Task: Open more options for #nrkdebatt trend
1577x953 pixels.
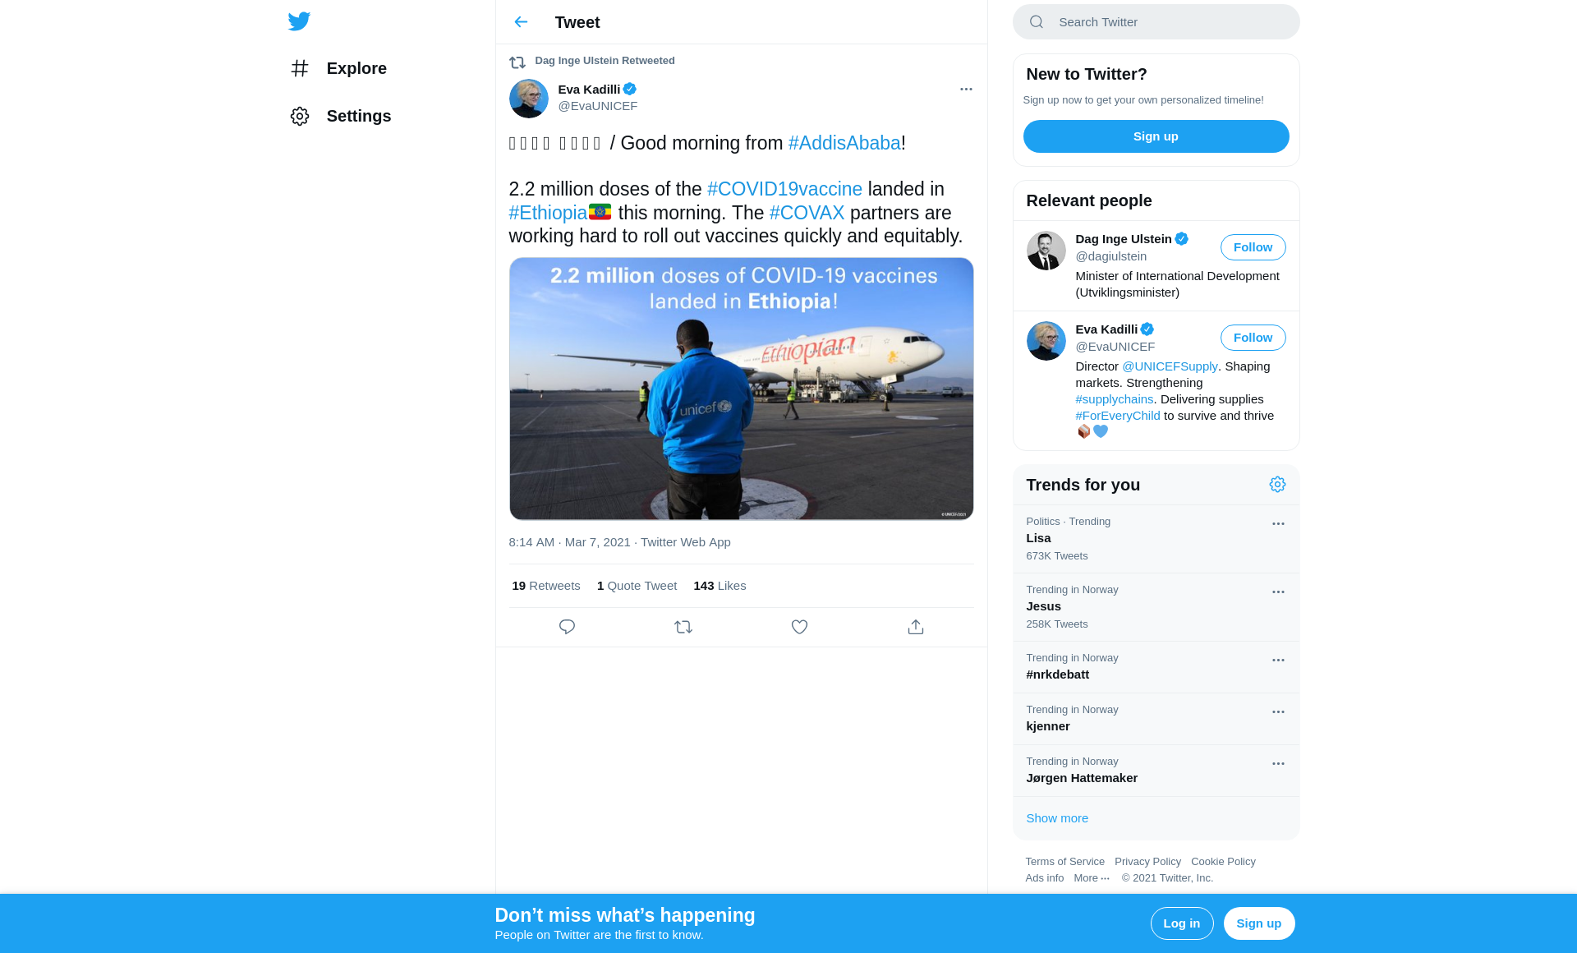Action: pos(1278,660)
